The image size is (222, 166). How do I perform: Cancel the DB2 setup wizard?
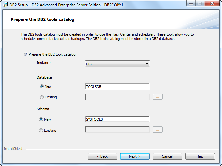pos(167,156)
